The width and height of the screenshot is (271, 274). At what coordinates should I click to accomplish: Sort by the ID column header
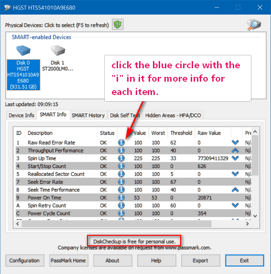[19, 133]
